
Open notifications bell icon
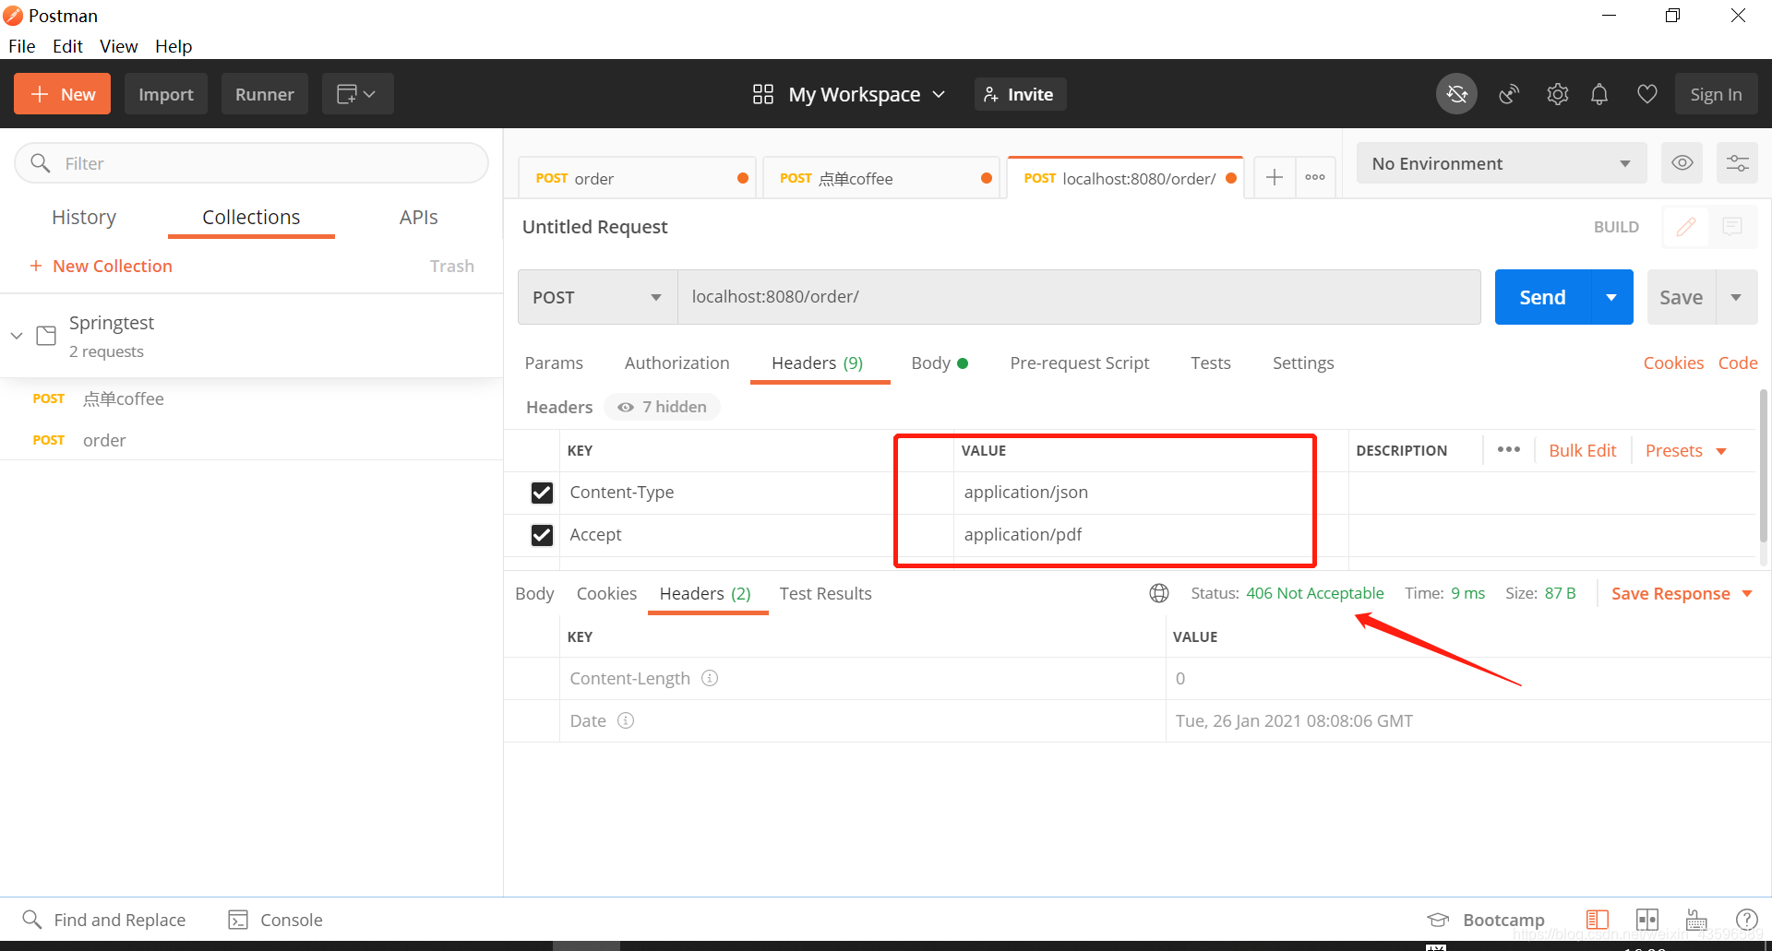1599,94
